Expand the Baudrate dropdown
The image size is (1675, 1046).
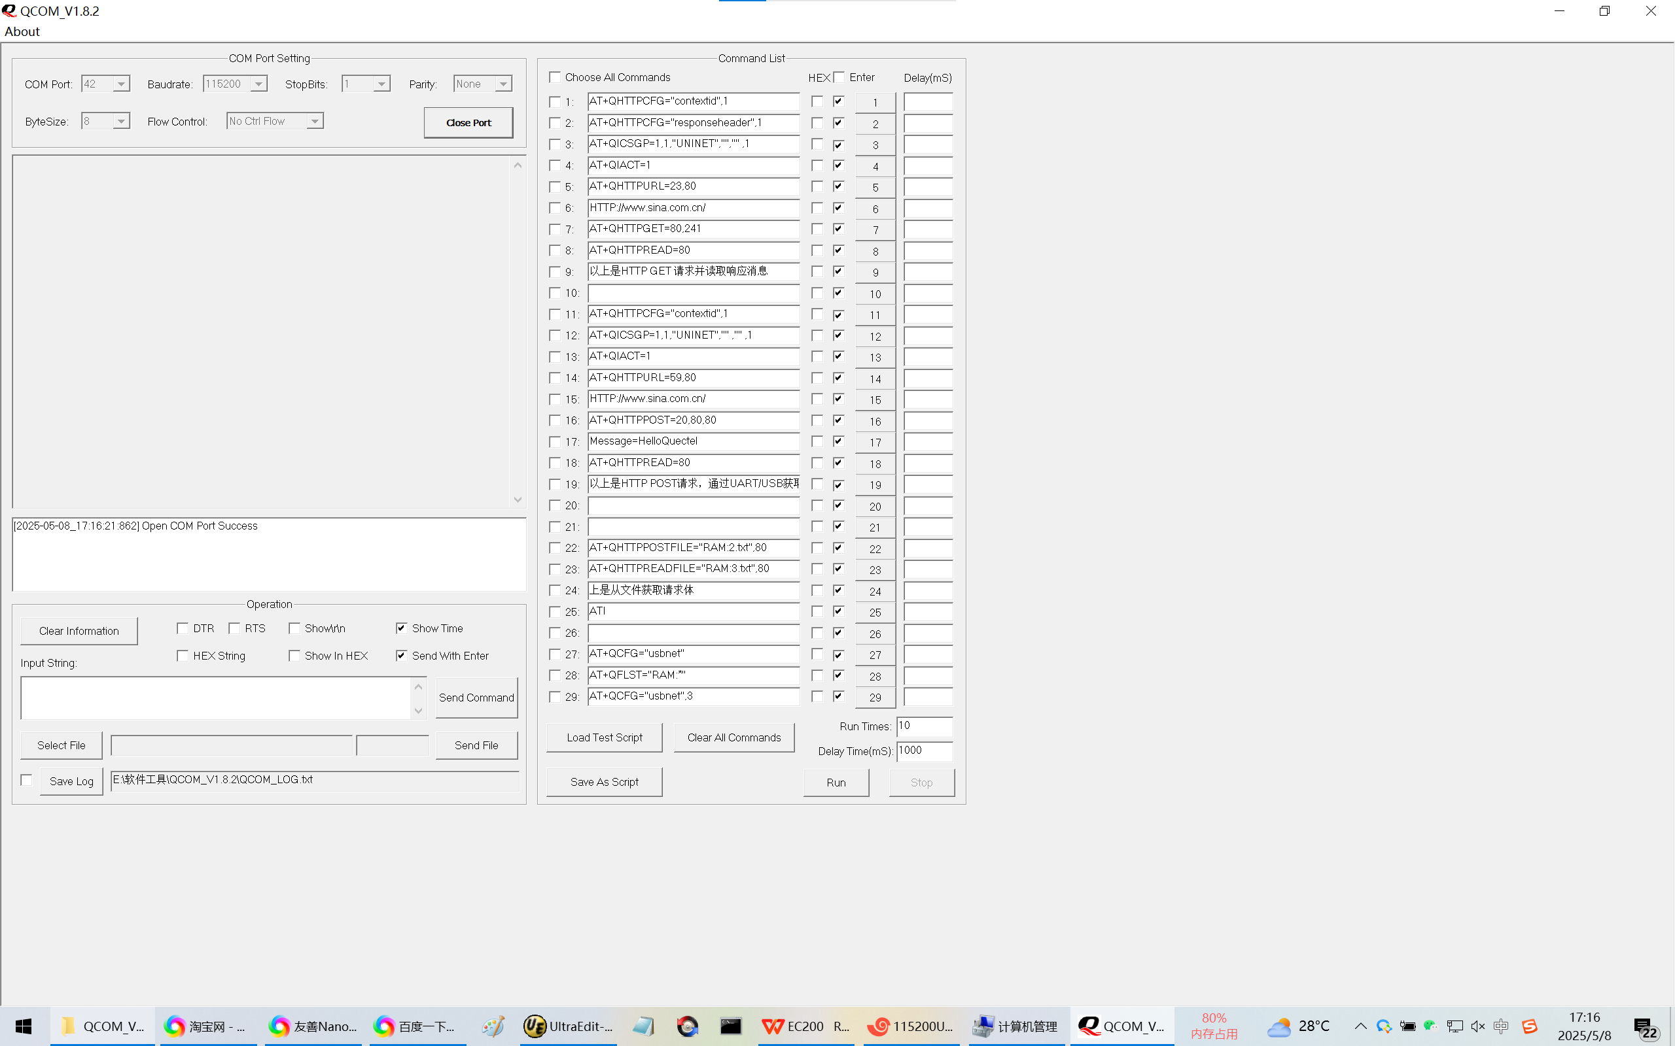258,84
